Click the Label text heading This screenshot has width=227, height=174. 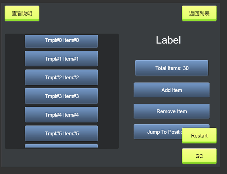(x=168, y=40)
